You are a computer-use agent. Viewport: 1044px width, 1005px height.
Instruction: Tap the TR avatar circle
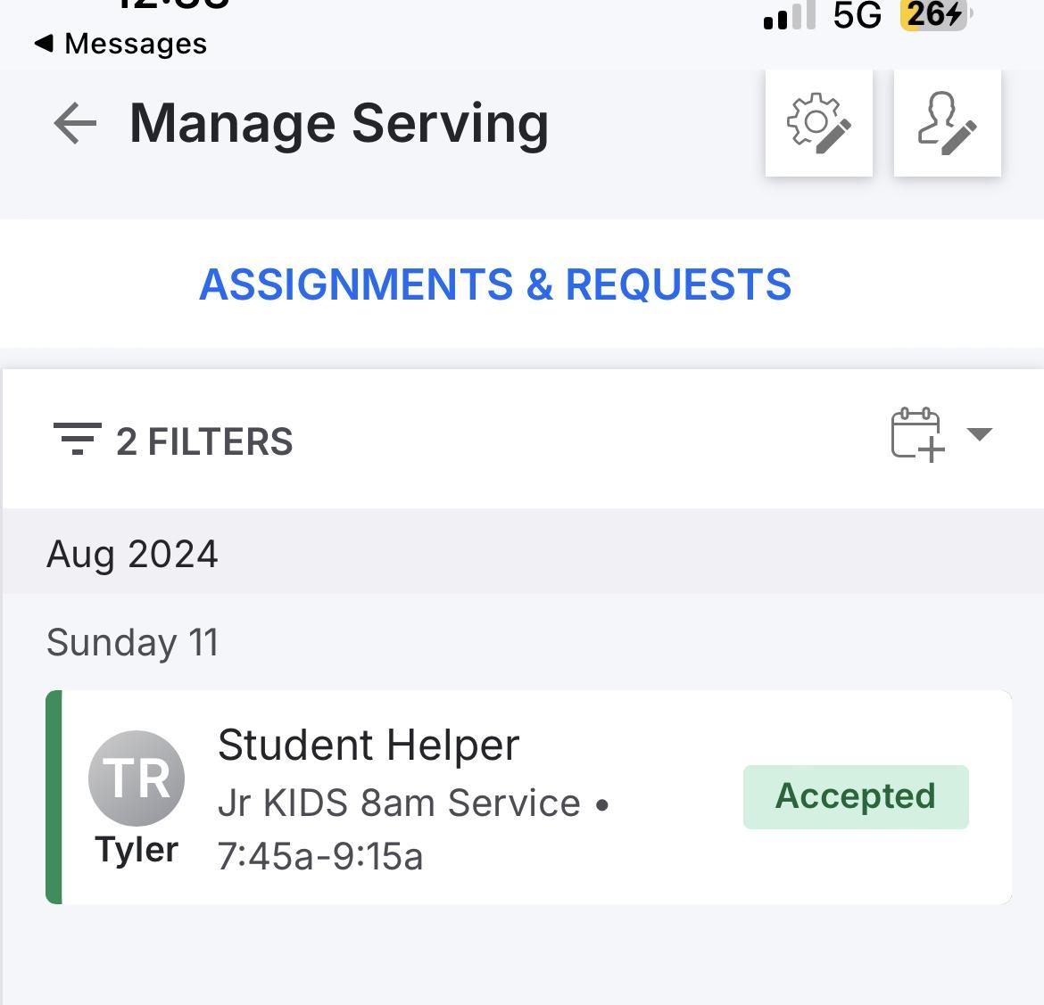pos(137,778)
